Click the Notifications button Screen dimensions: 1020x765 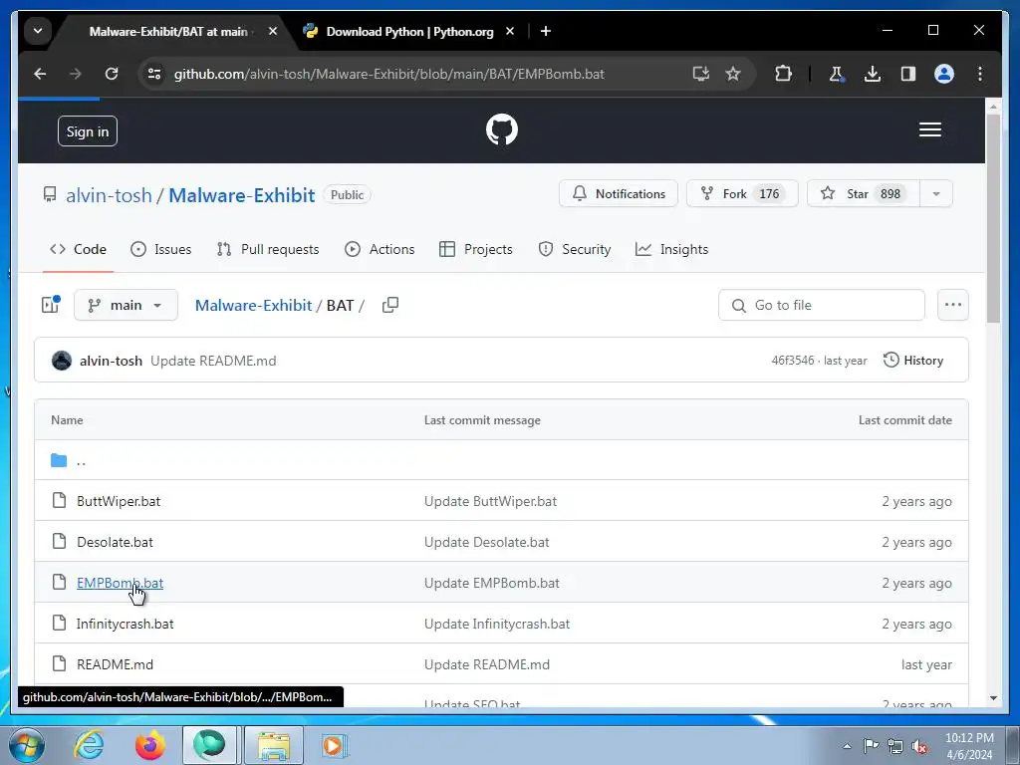(x=618, y=194)
